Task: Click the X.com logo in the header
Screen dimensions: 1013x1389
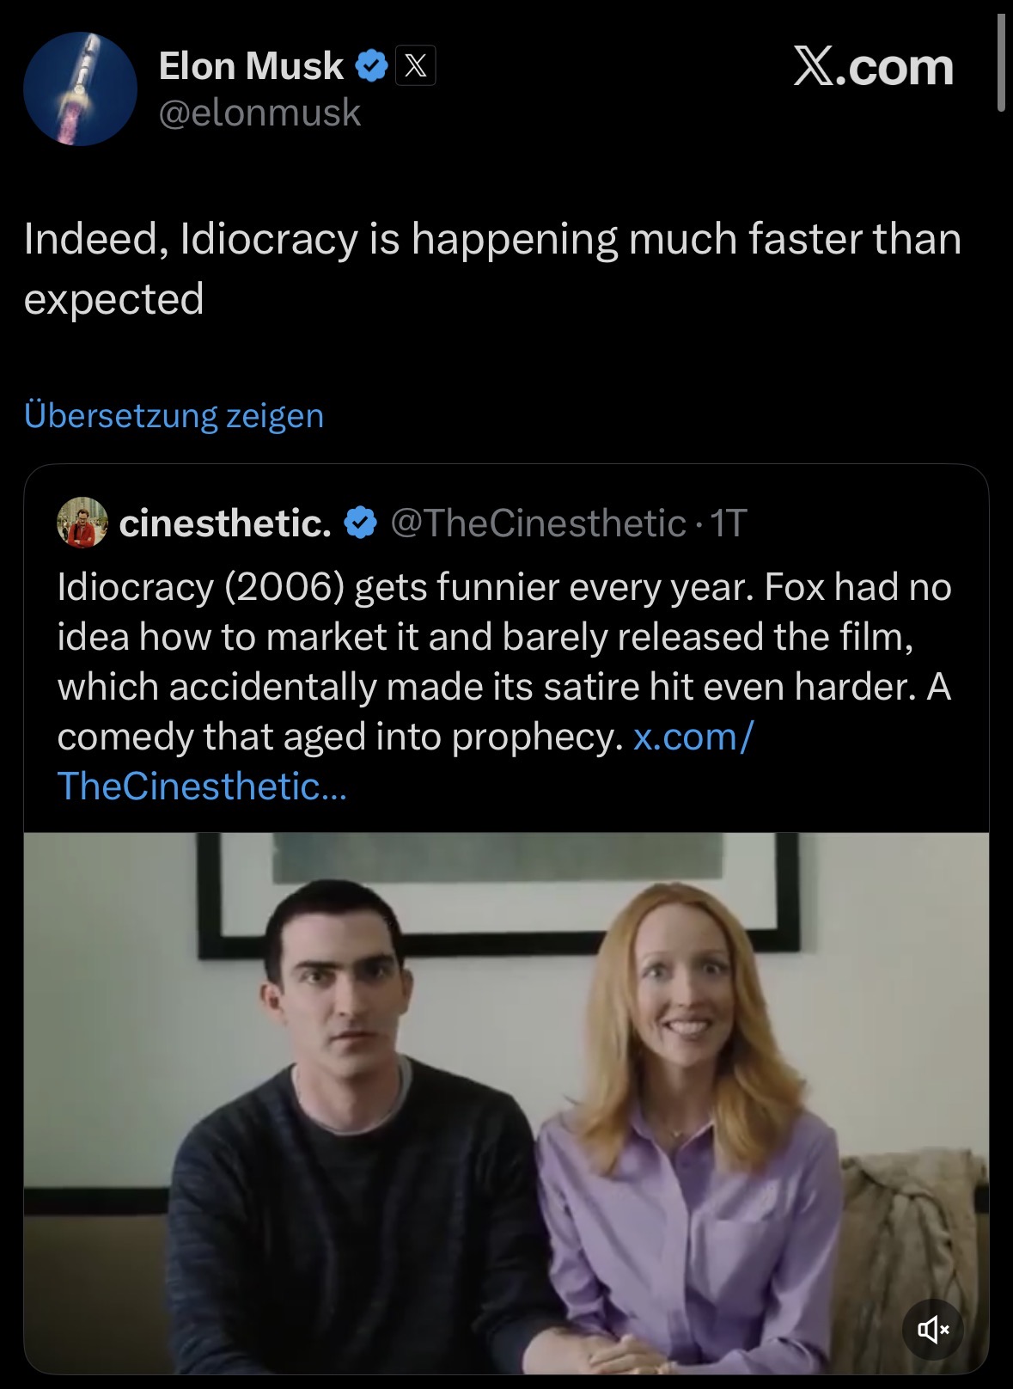Action: click(873, 67)
